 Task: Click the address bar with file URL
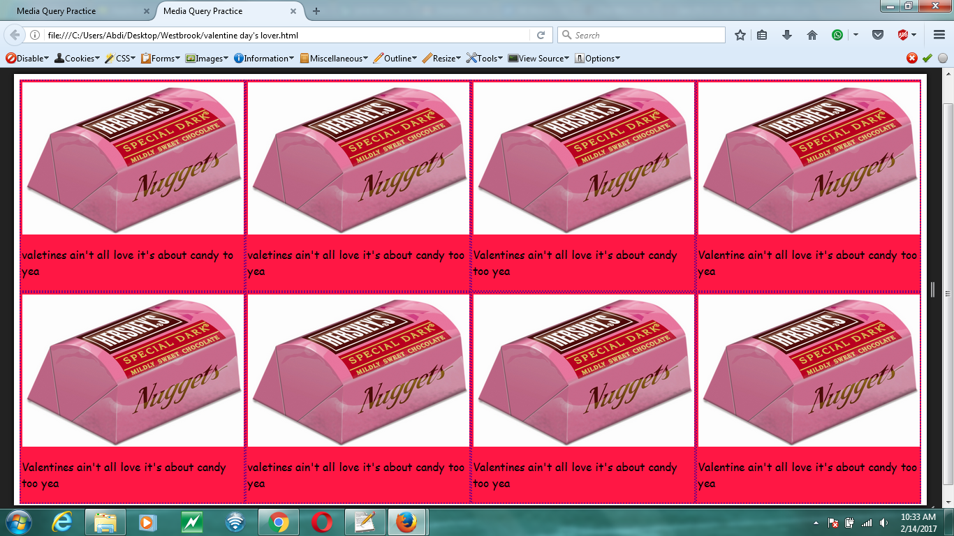pos(286,35)
